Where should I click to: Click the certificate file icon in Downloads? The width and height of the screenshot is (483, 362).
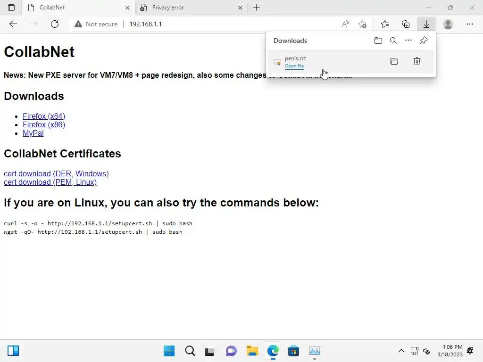click(277, 62)
